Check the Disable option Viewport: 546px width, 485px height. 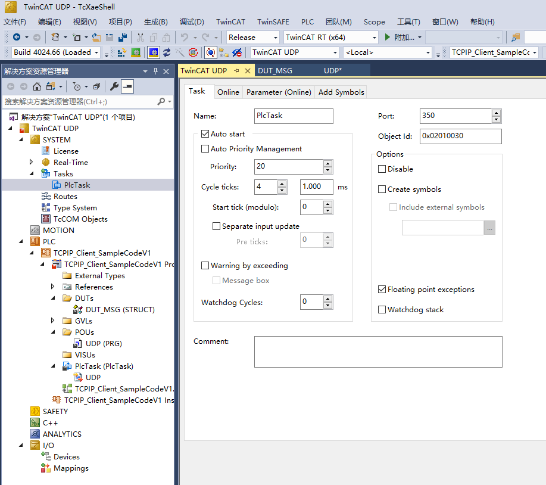382,169
